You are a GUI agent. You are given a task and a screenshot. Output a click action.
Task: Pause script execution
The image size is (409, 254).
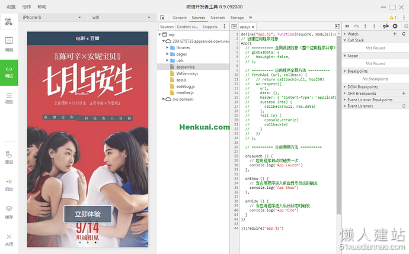click(x=347, y=26)
